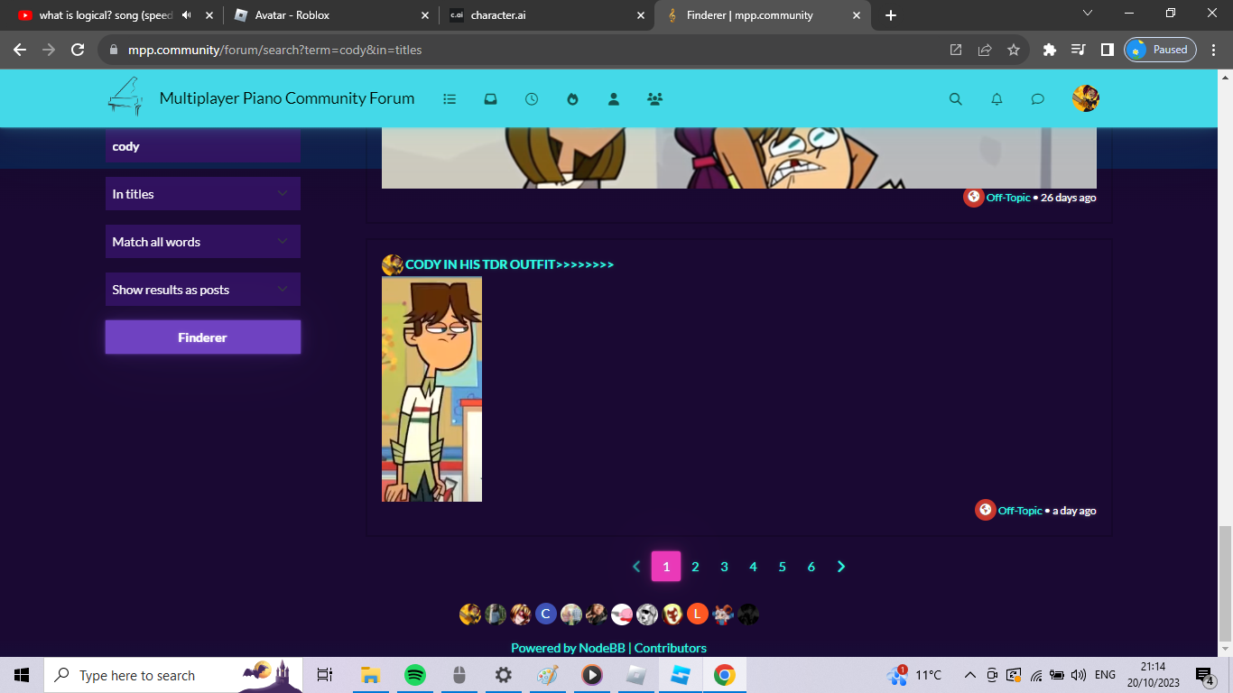This screenshot has height=693, width=1233.
Task: Go to next results page arrow
Action: click(841, 567)
